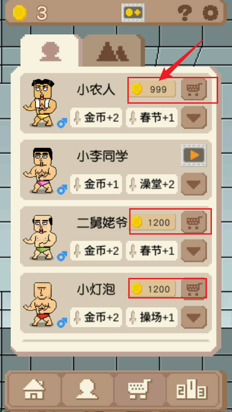Screen dimensions: 232x412
Task: Expand 小李同学 details arrow
Action: coord(194,184)
